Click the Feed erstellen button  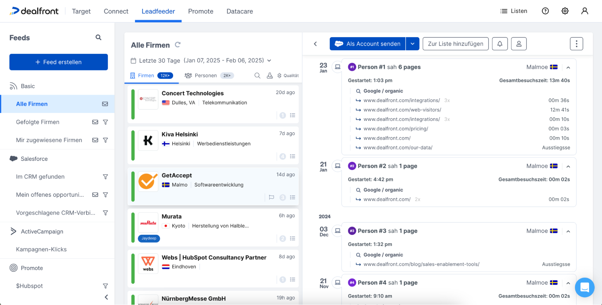tap(58, 62)
